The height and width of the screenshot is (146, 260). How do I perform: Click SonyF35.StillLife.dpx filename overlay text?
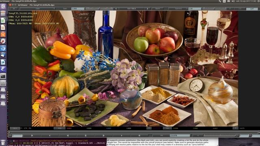point(23,13)
